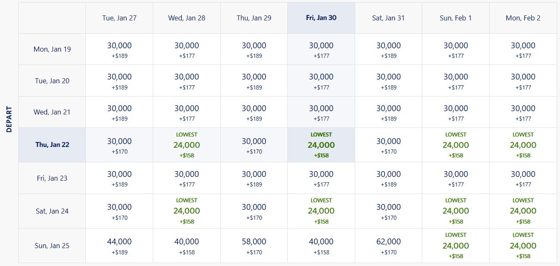The width and height of the screenshot is (560, 266).
Task: Select the Tue, Jan 27 return date header
Action: (119, 18)
